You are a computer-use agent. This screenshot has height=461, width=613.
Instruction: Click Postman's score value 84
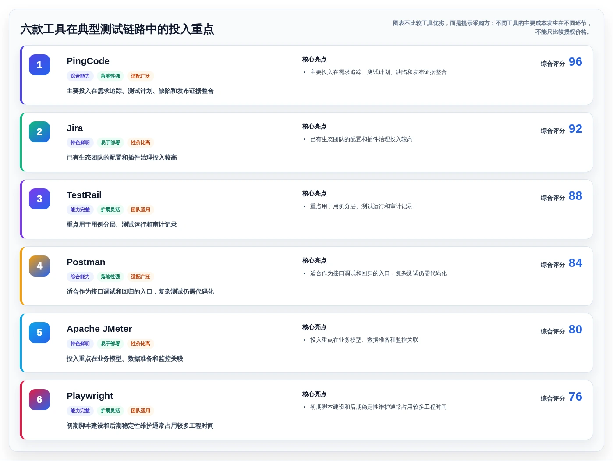[x=575, y=263]
